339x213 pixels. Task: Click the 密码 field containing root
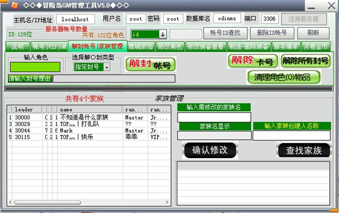tap(173, 19)
